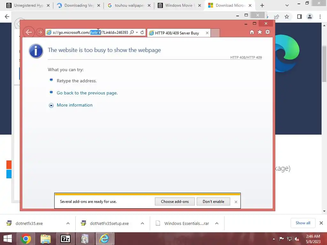Click the Chrome page vertical scrollbar thumb
Viewport: 327px width, 245px height.
pyautogui.click(x=324, y=63)
